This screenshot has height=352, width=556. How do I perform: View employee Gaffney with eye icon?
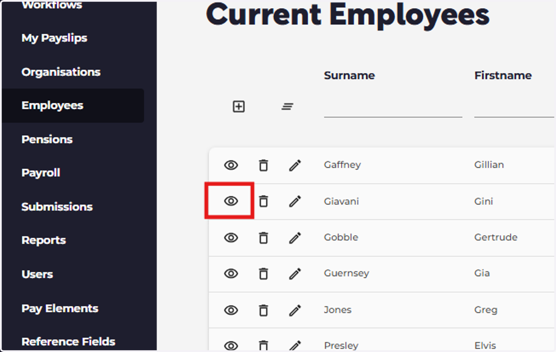coord(231,165)
